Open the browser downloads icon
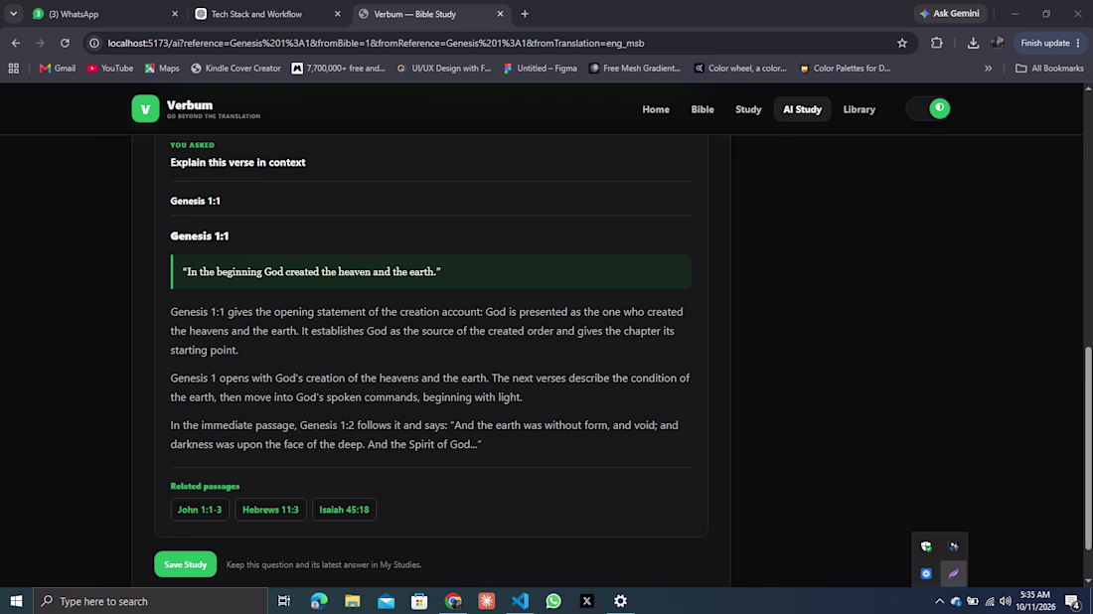1093x614 pixels. pos(973,43)
